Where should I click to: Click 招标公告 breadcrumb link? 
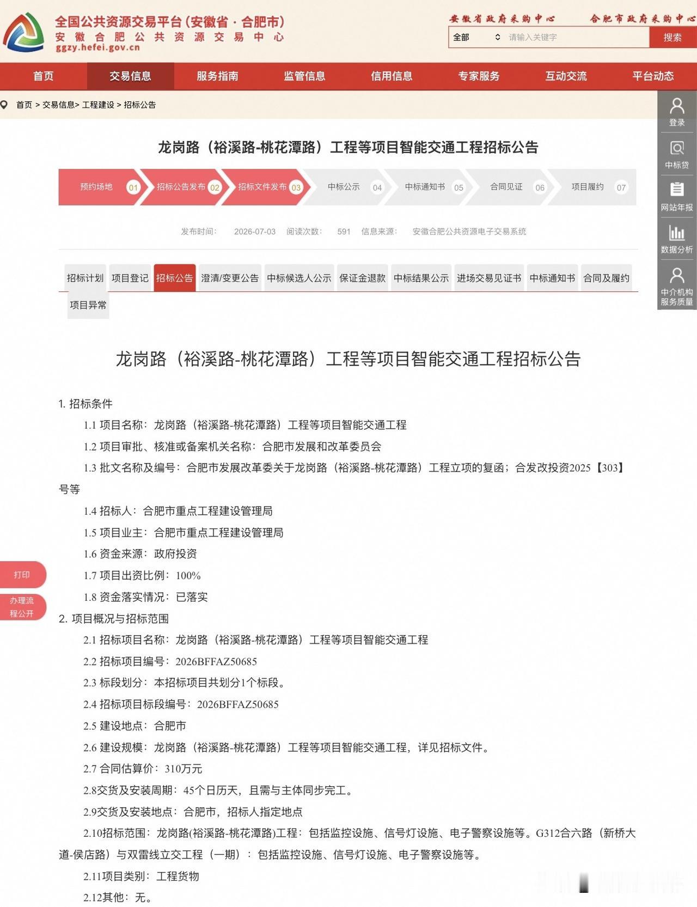140,105
